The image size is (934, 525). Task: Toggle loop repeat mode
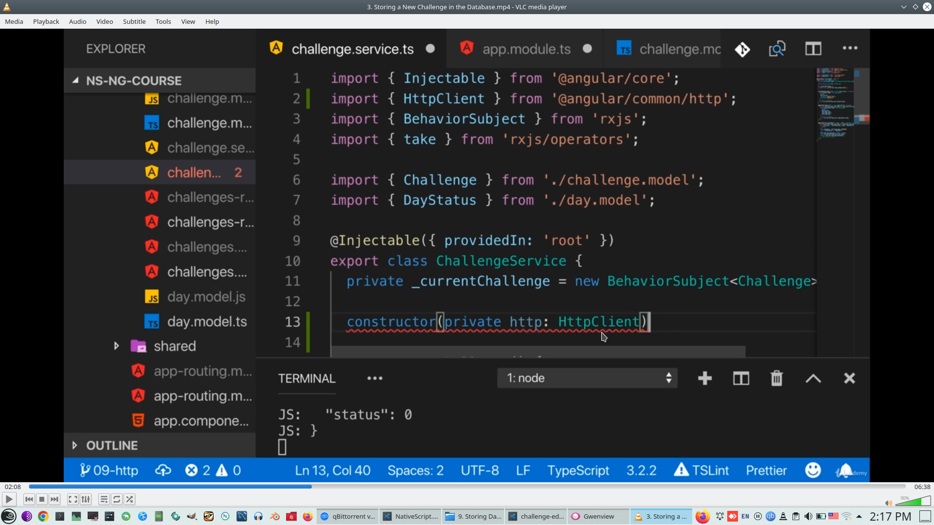coord(117,499)
